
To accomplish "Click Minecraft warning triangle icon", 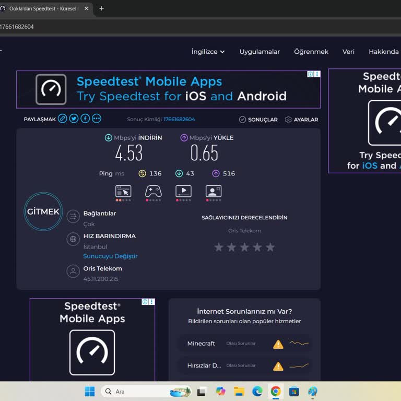I will pyautogui.click(x=278, y=344).
